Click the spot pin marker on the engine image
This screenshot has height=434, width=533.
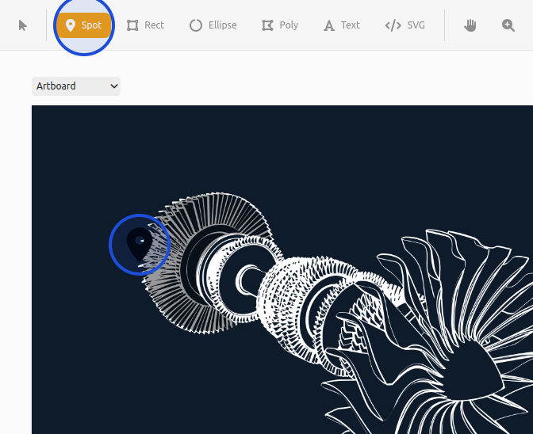(140, 244)
